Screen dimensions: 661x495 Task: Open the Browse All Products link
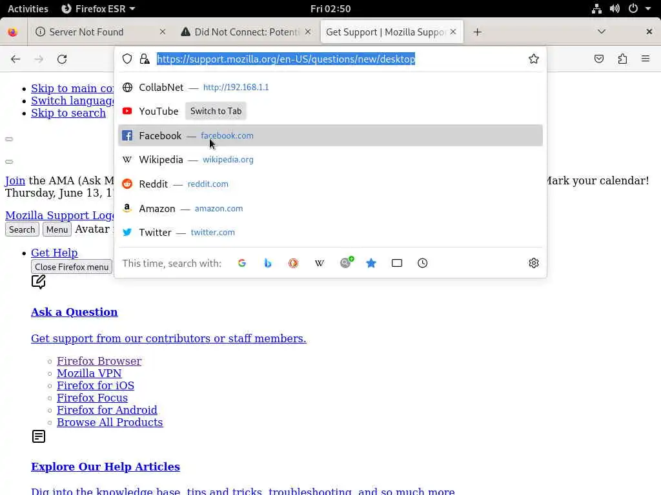110,422
